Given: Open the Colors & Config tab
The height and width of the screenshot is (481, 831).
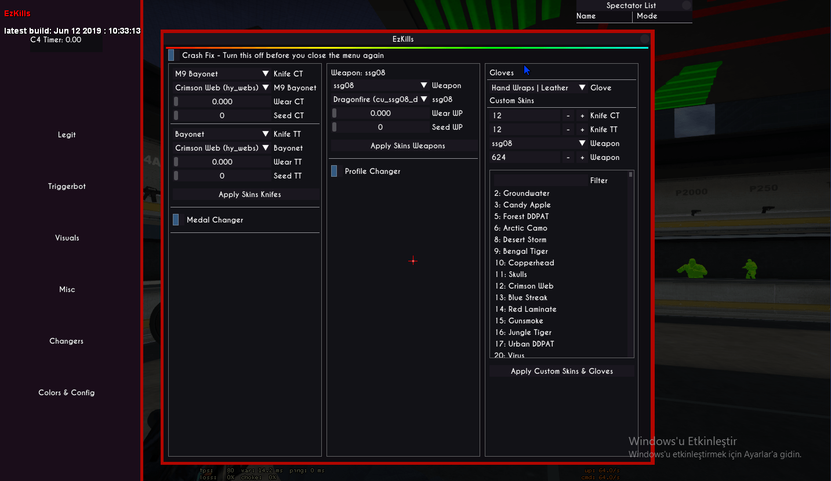Looking at the screenshot, I should click(67, 392).
